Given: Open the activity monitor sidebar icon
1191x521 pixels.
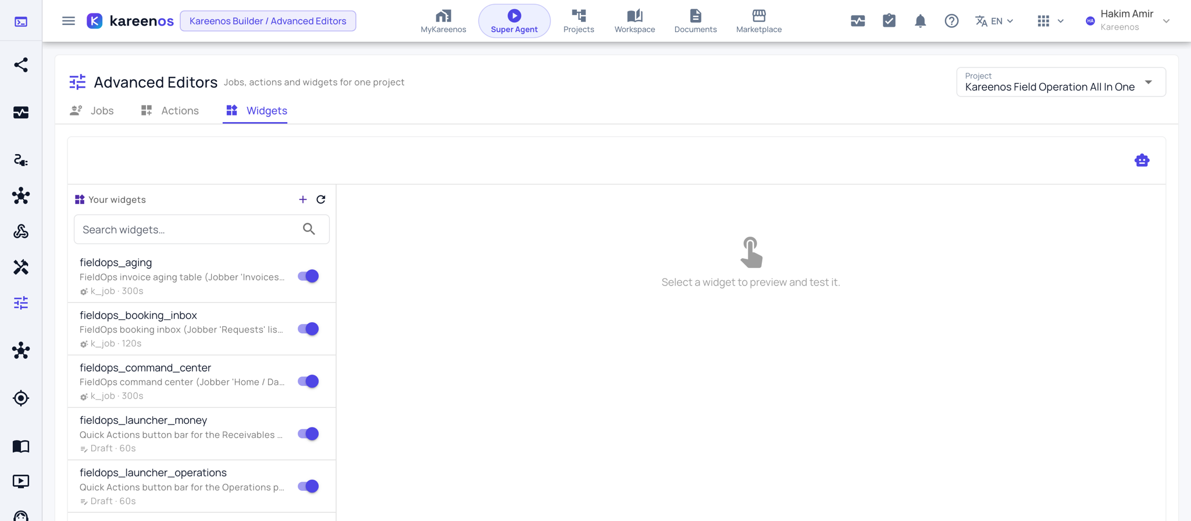Looking at the screenshot, I should click(x=21, y=112).
